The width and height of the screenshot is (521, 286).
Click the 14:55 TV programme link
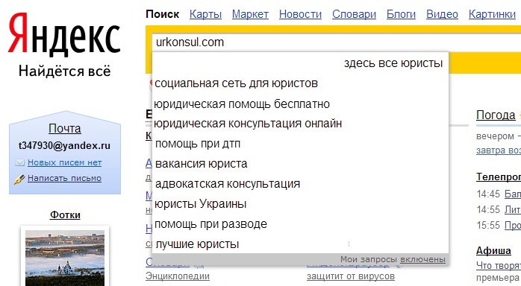(x=513, y=209)
